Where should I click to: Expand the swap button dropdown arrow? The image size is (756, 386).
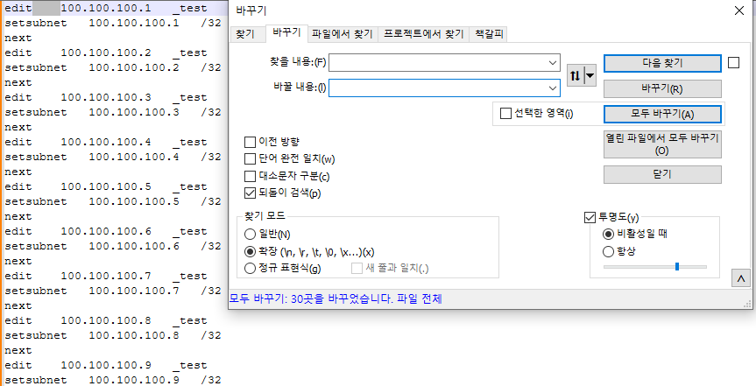[590, 75]
